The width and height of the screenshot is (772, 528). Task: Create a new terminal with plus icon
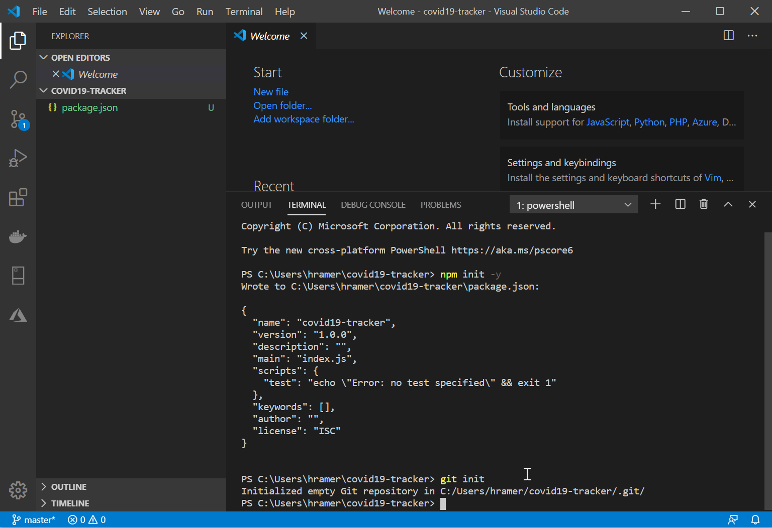[655, 204]
